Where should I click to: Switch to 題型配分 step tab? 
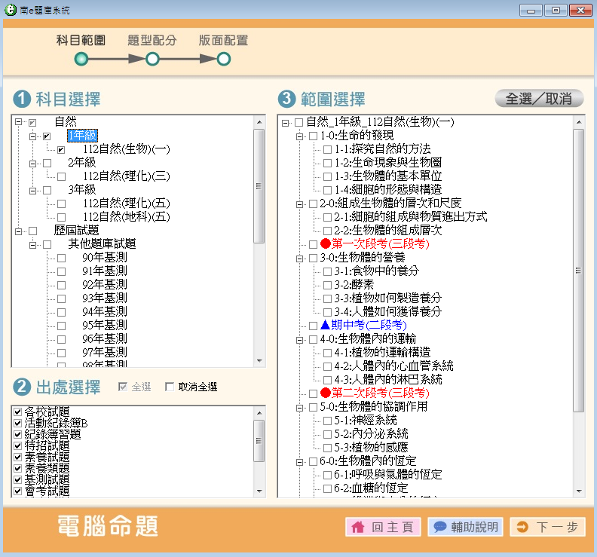click(152, 41)
